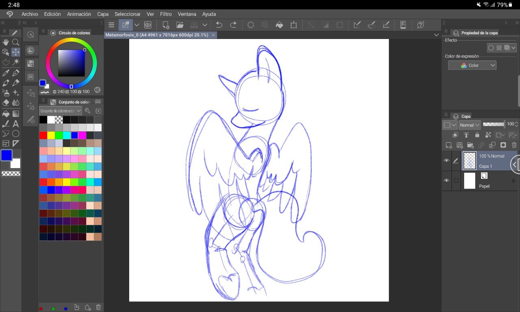This screenshot has width=520, height=312.
Task: Close the Metamorfosis_0 canvas tab
Action: pos(213,35)
